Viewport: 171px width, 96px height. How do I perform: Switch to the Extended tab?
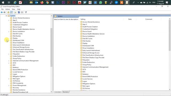[58, 92]
